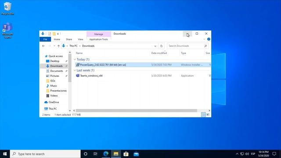Open the recent locations dropdown
281x158 pixels.
click(54, 46)
